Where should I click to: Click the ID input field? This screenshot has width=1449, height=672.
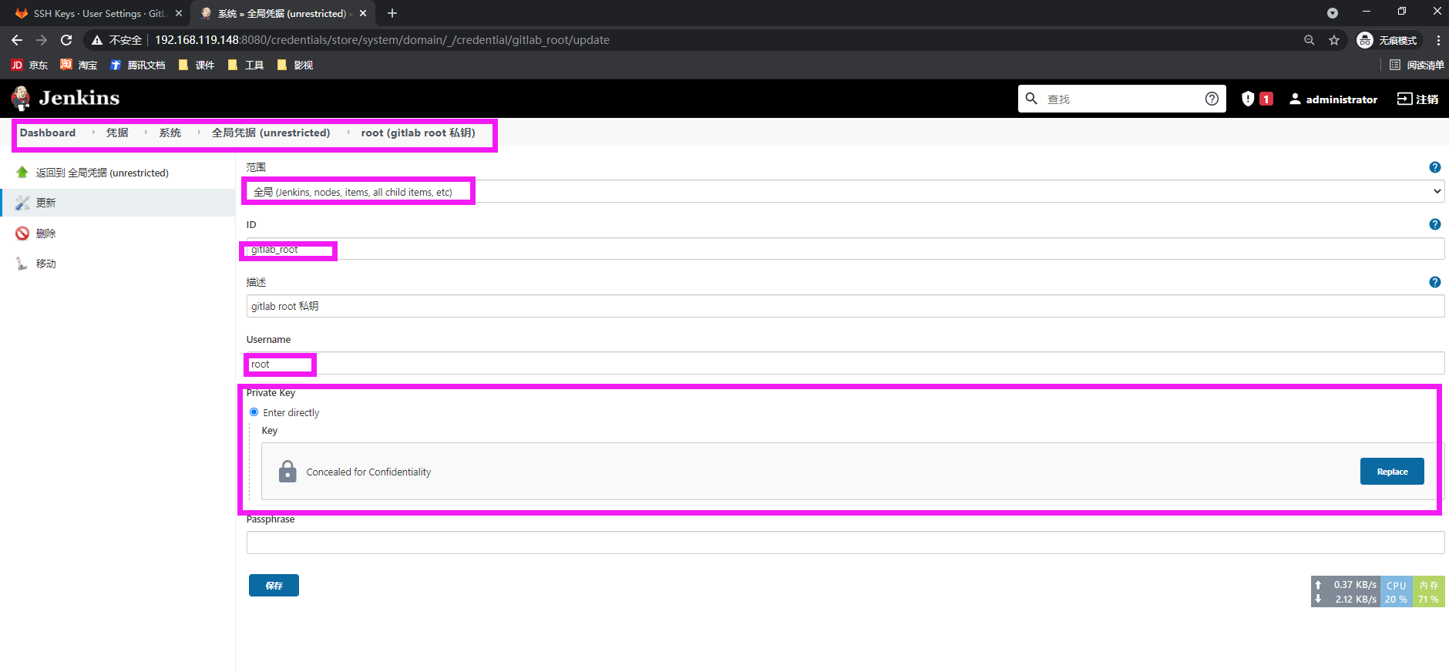coord(846,249)
